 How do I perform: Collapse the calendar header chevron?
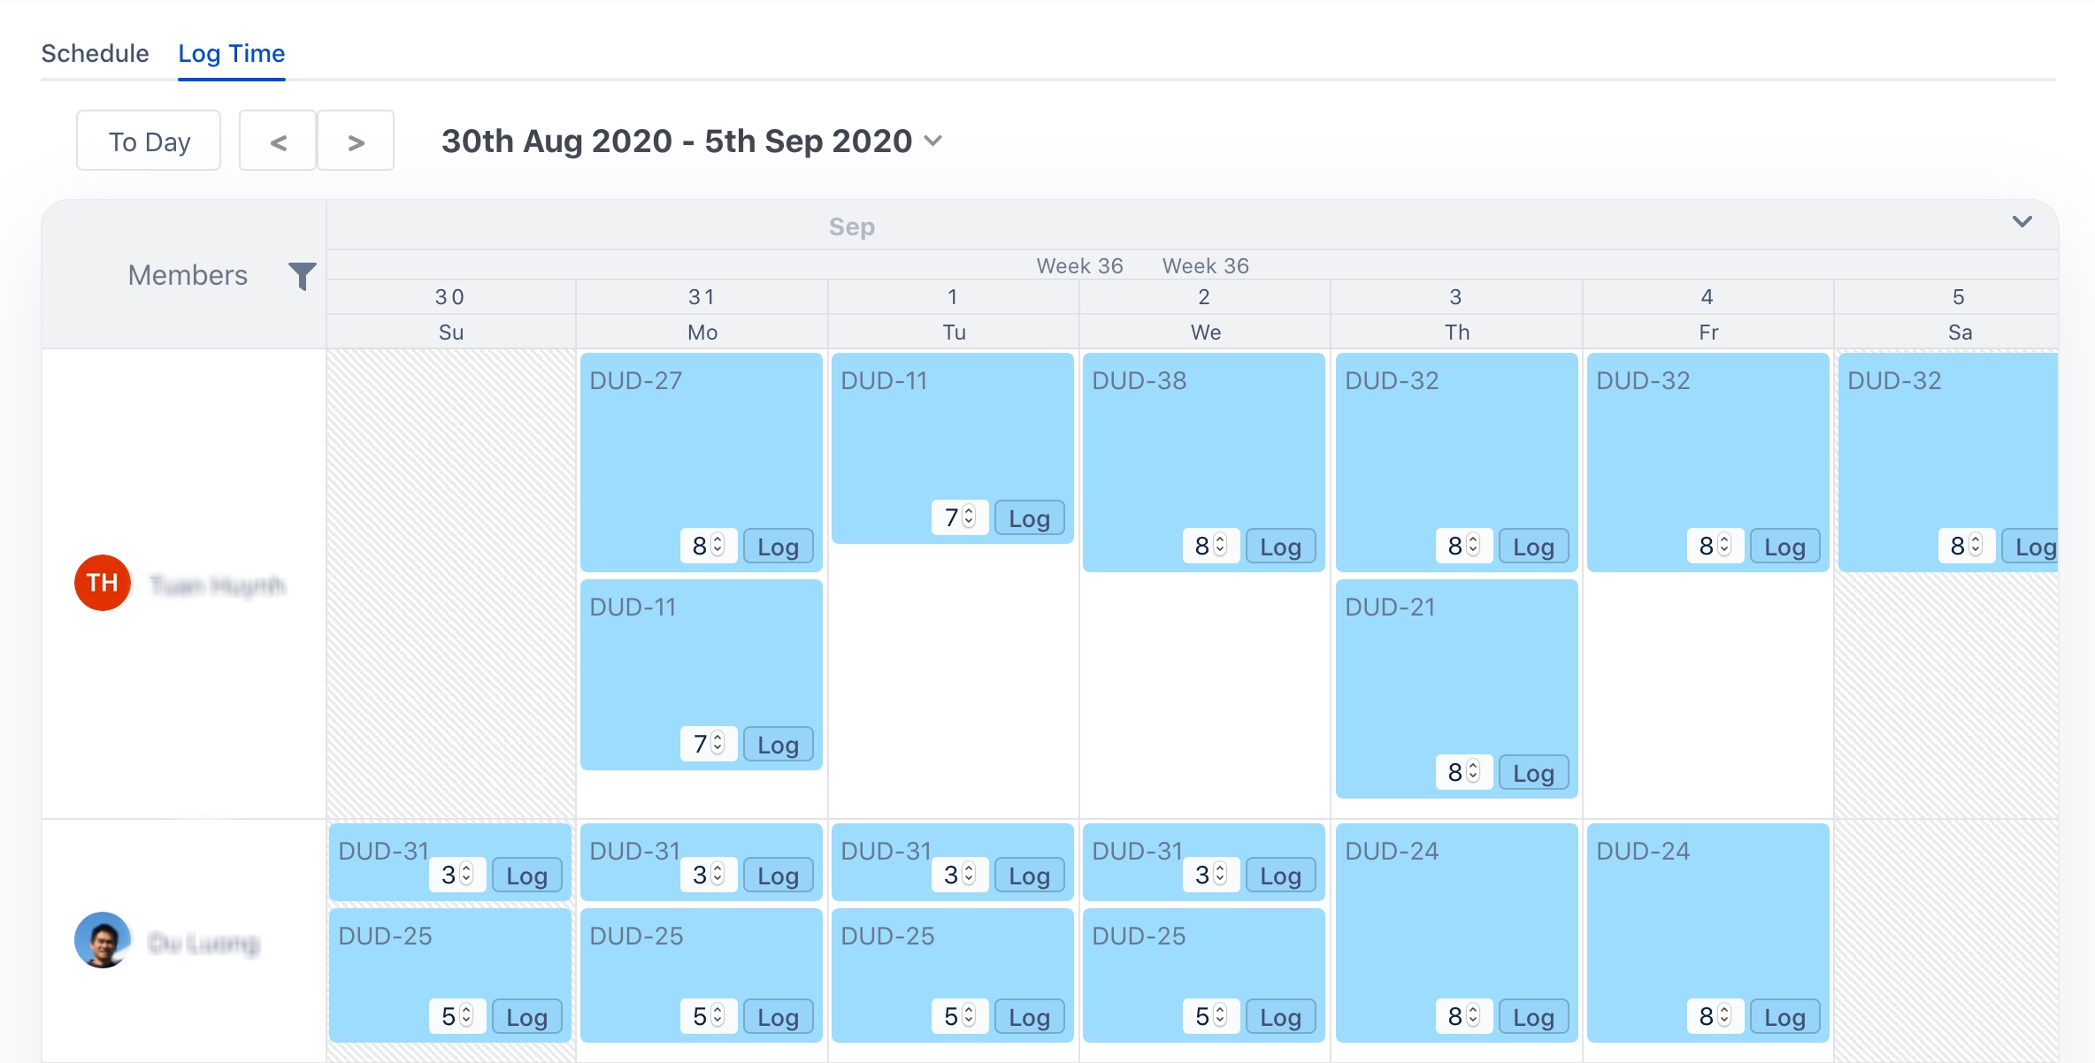[2022, 222]
